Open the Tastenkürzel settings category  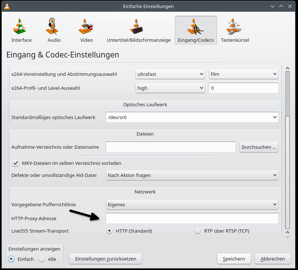coord(235,30)
